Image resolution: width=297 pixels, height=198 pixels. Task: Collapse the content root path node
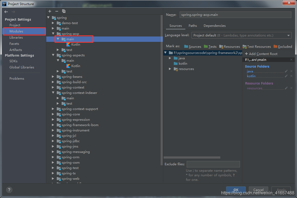[165, 53]
